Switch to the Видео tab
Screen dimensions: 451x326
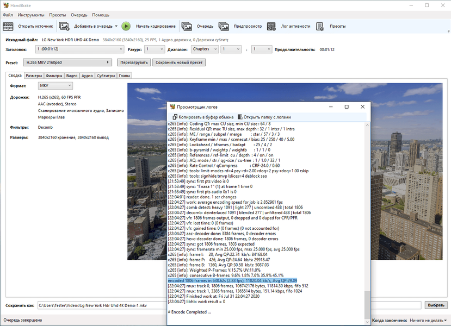point(72,76)
